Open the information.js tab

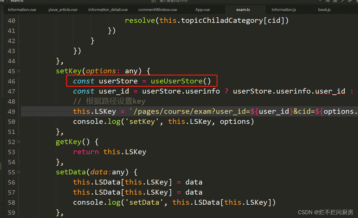coord(284,9)
